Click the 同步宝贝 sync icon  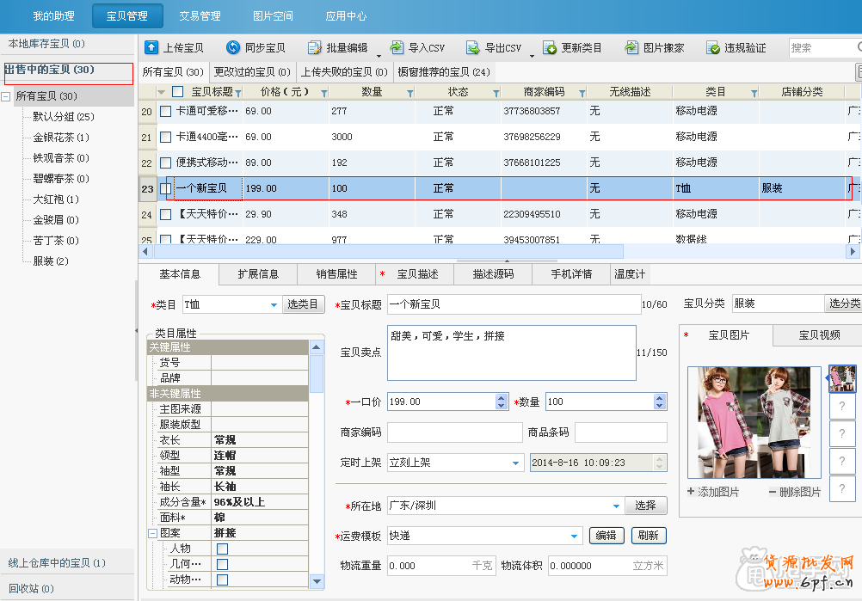coord(233,48)
